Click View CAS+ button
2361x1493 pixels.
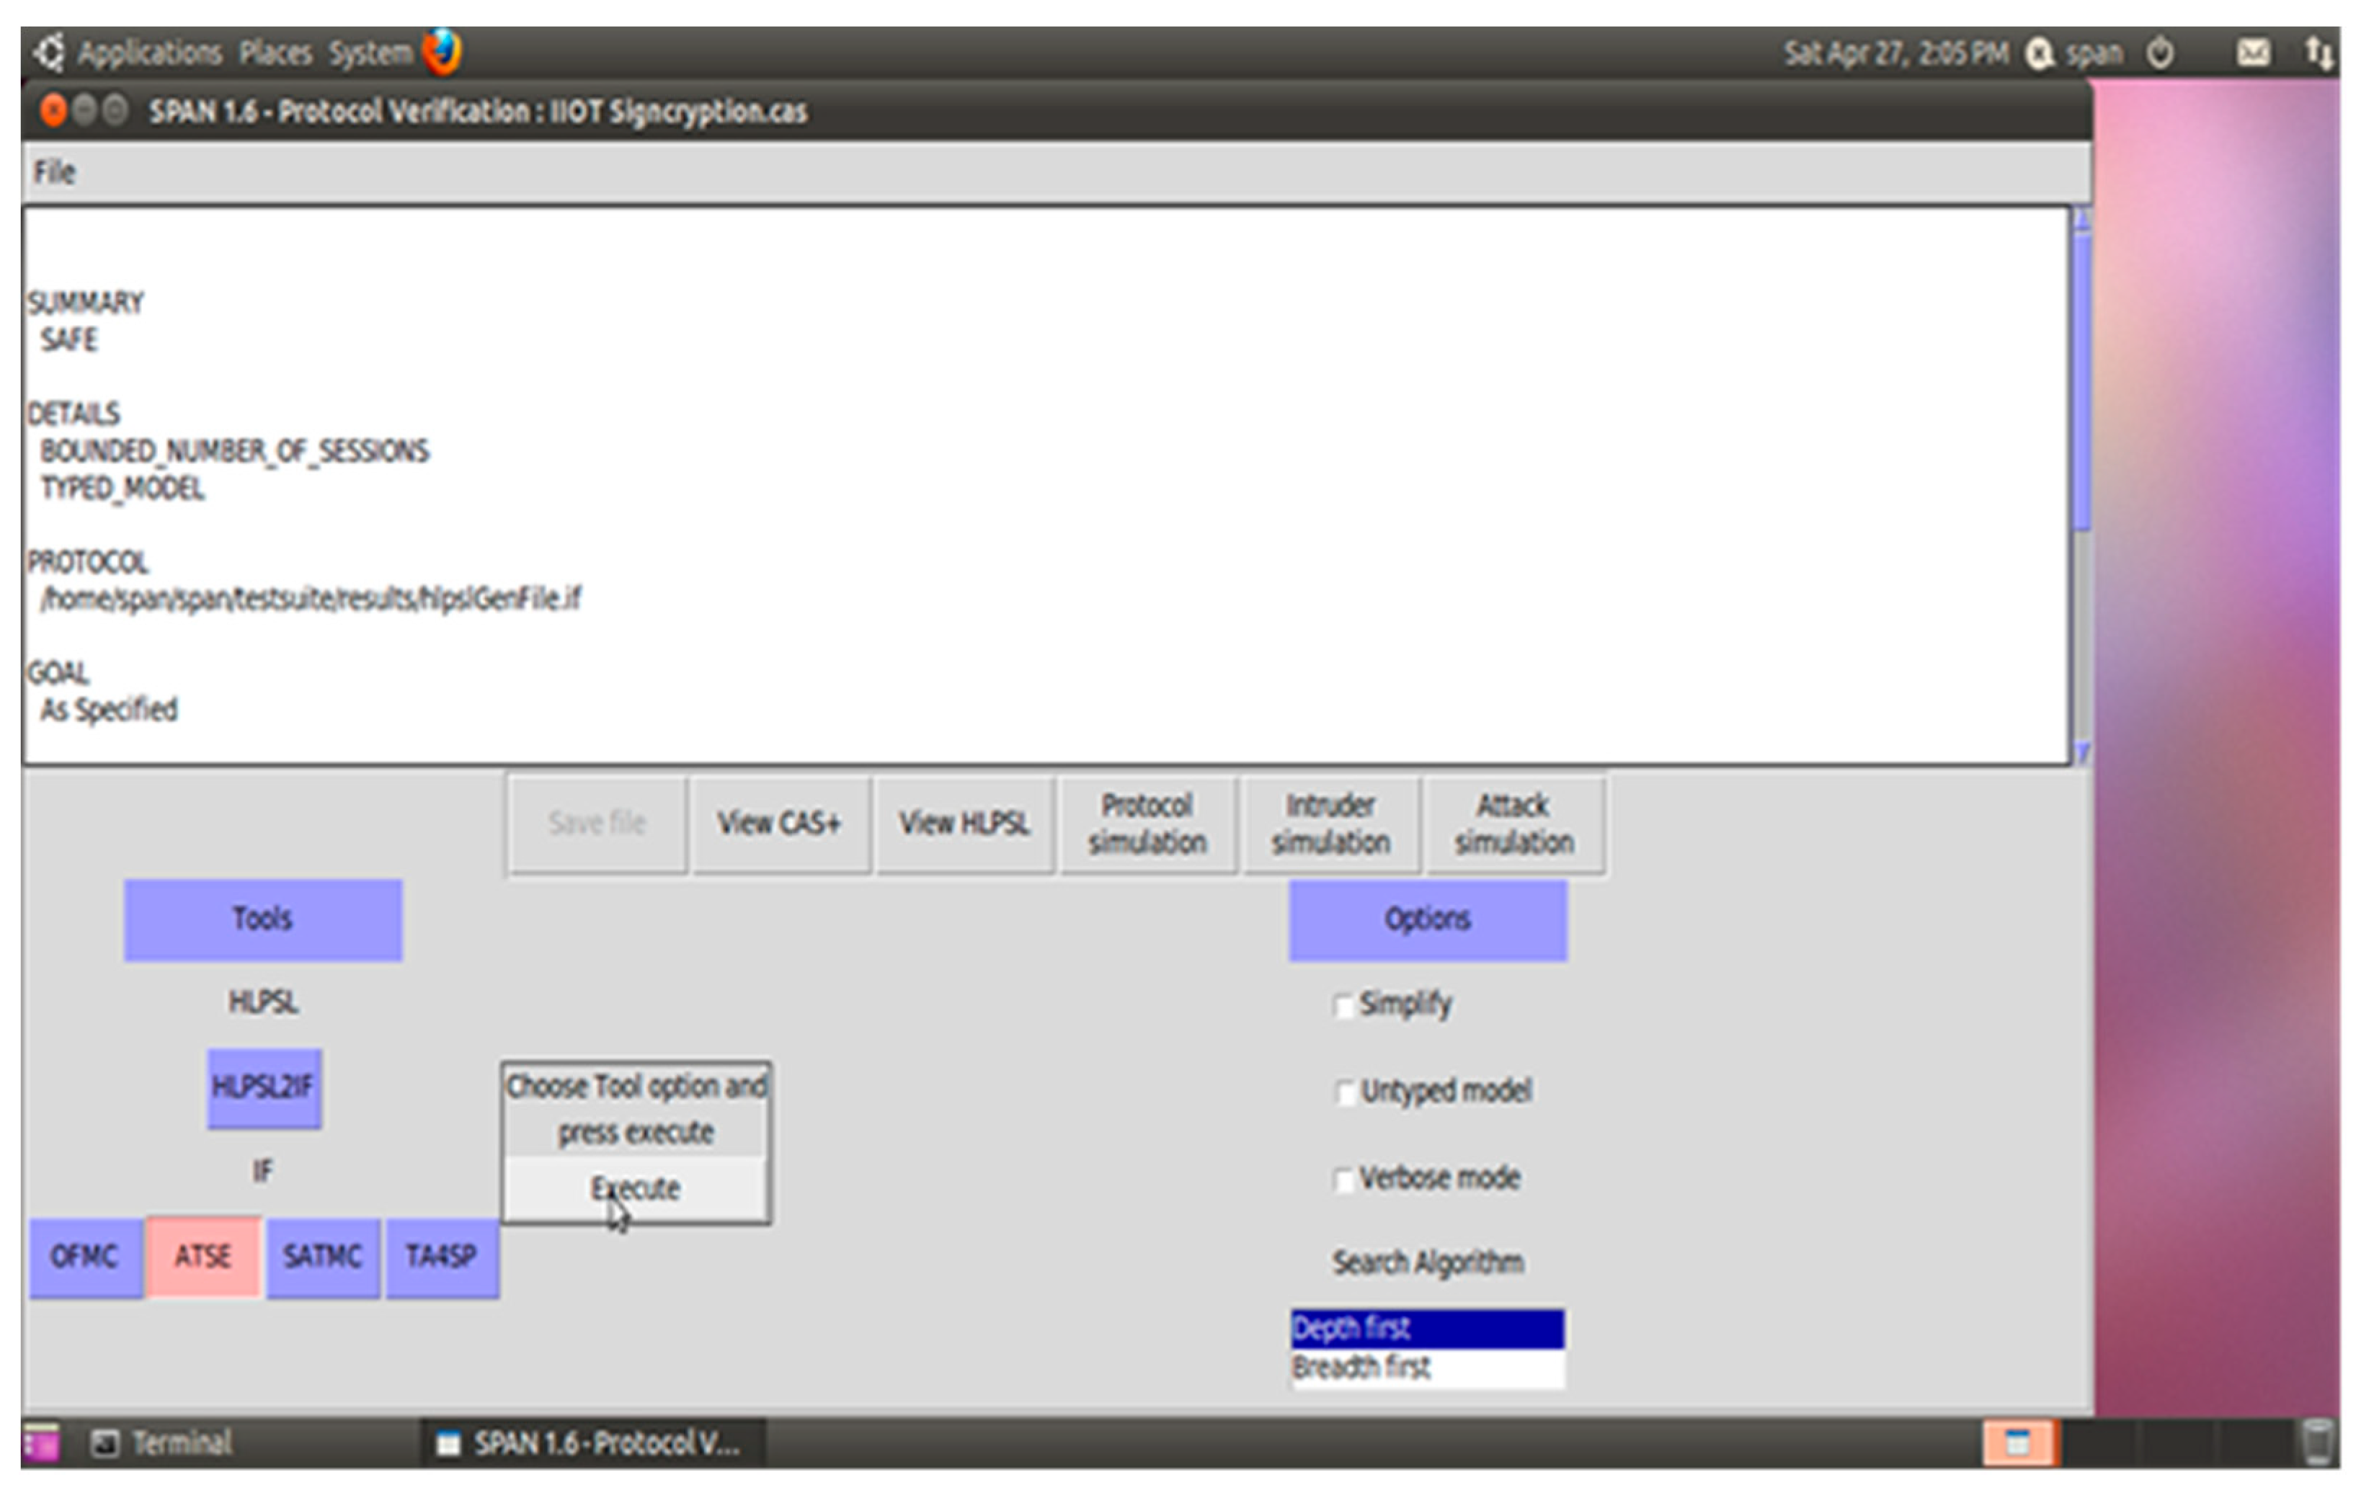pyautogui.click(x=780, y=824)
